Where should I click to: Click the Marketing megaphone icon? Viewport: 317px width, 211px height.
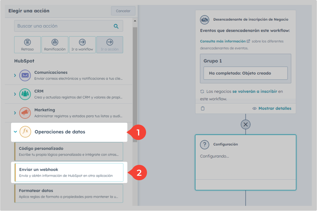click(x=25, y=113)
